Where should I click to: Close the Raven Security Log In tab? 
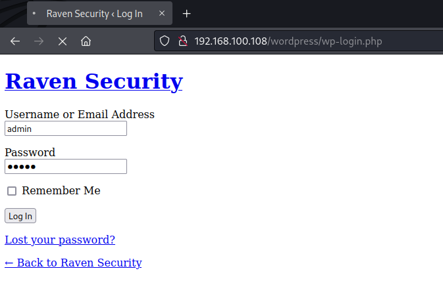pyautogui.click(x=162, y=14)
